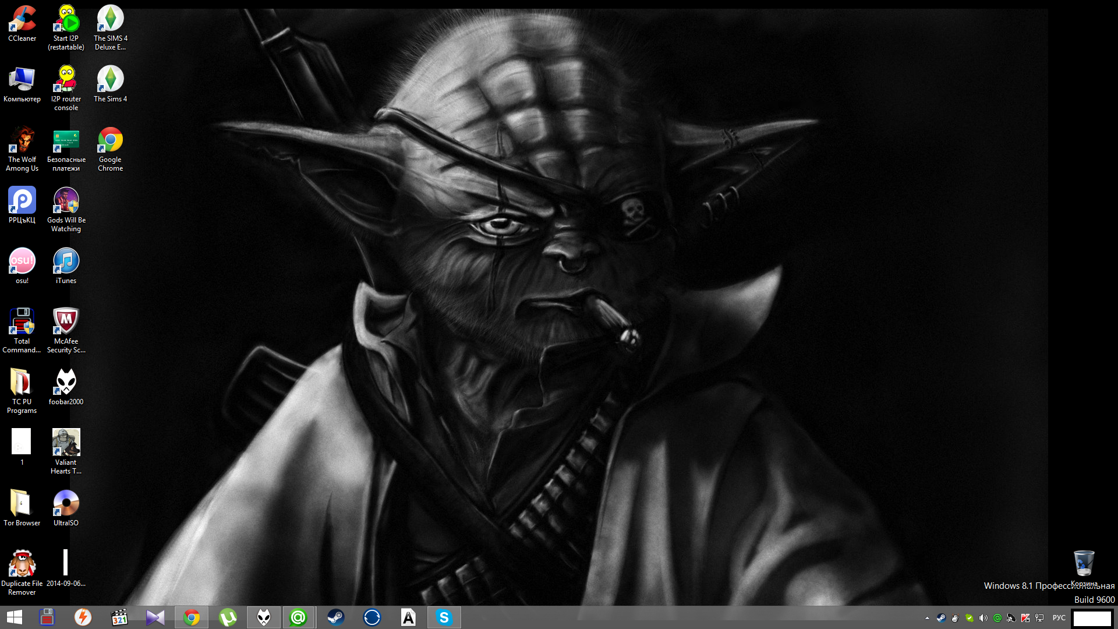Viewport: 1118px width, 629px height.
Task: Expand hidden system tray icons
Action: point(927,618)
